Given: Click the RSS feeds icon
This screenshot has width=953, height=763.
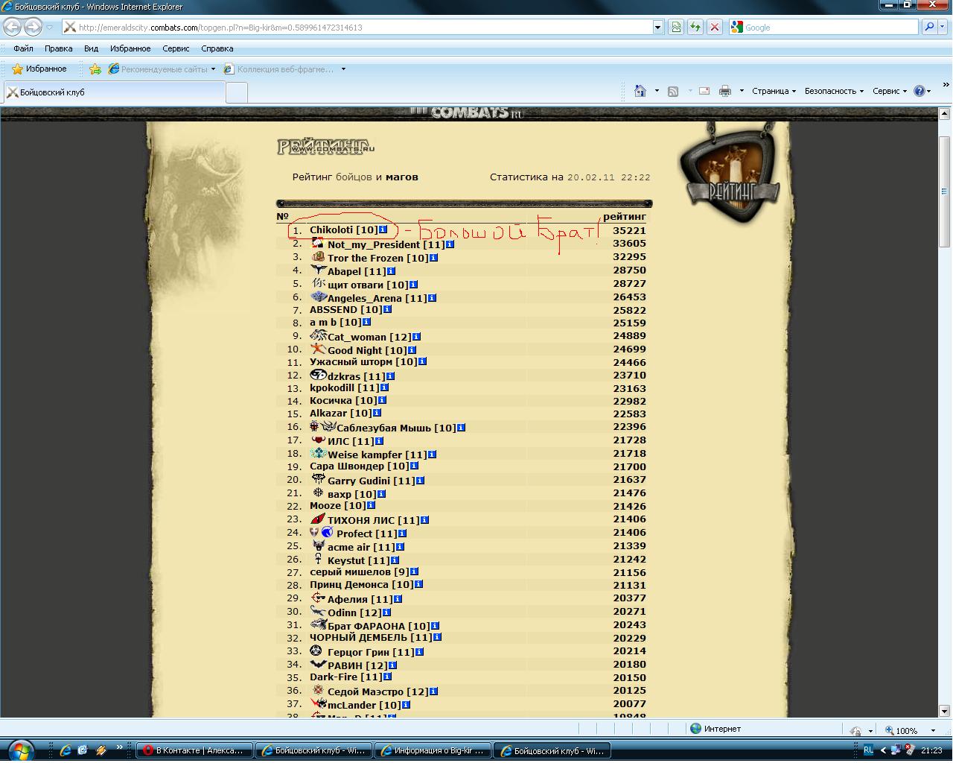Looking at the screenshot, I should 672,91.
